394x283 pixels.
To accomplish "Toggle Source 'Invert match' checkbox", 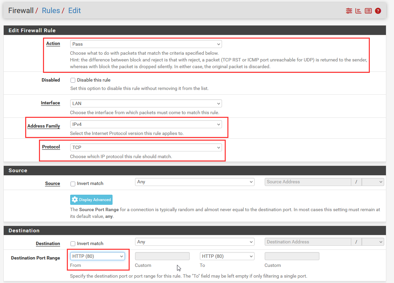I will [73, 184].
